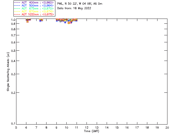Click the low red square marker just after 10 GMT
Screen dimensions: 172x138
(69, 23)
